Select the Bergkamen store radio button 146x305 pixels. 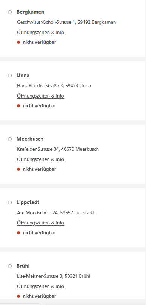coord(10,12)
